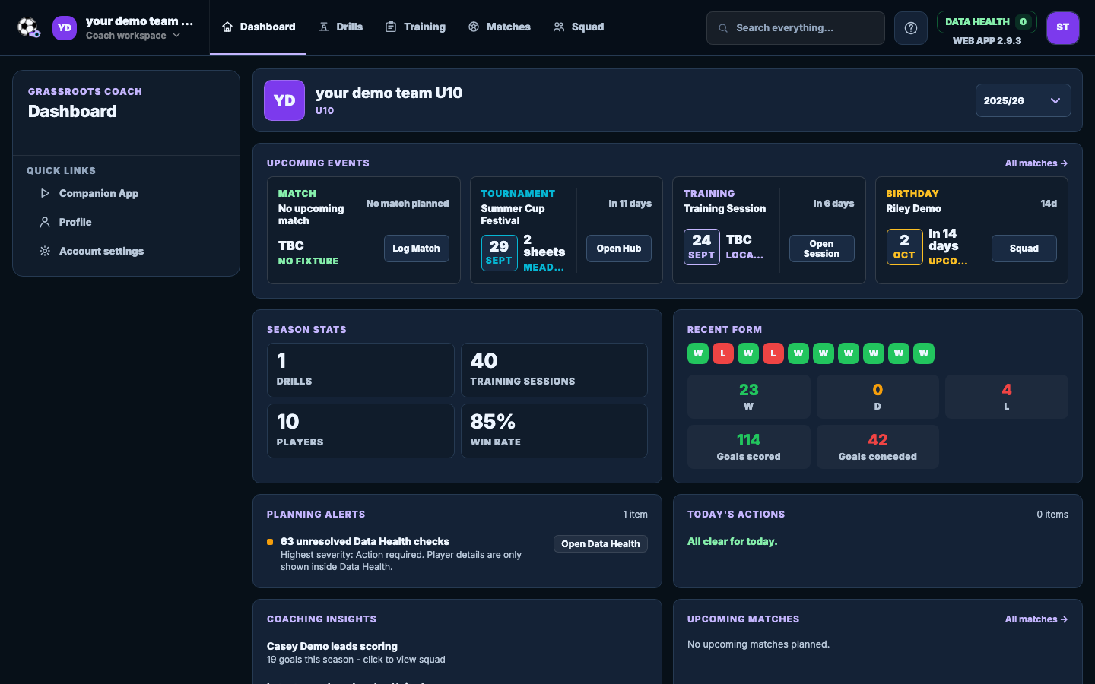Click the search magnifier icon
Screen dimensions: 1095x684
[723, 28]
